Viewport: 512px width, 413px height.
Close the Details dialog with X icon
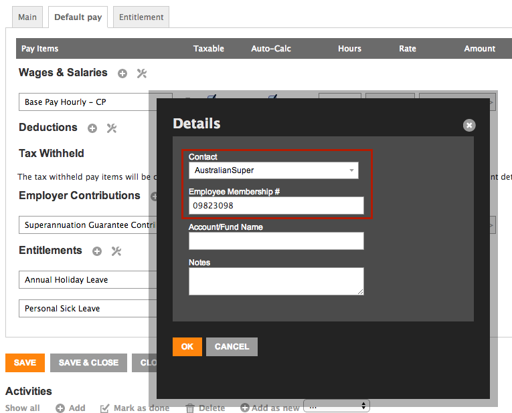[x=469, y=125]
